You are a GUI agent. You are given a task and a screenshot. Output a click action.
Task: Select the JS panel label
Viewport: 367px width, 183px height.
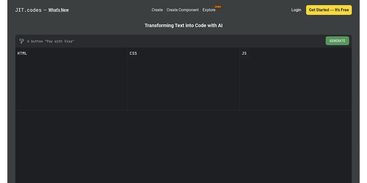point(244,53)
